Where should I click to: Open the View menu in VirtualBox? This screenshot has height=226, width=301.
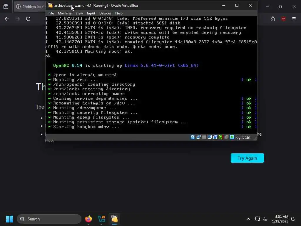coord(79,13)
